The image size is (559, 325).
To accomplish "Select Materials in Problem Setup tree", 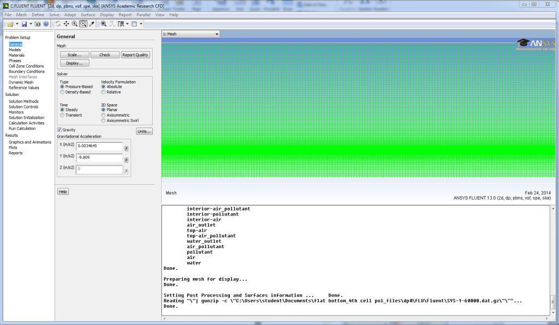I will click(16, 55).
